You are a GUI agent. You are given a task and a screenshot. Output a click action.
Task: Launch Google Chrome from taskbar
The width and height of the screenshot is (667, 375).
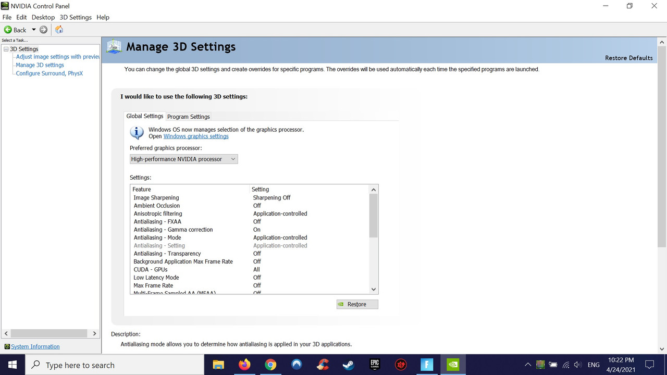click(270, 365)
